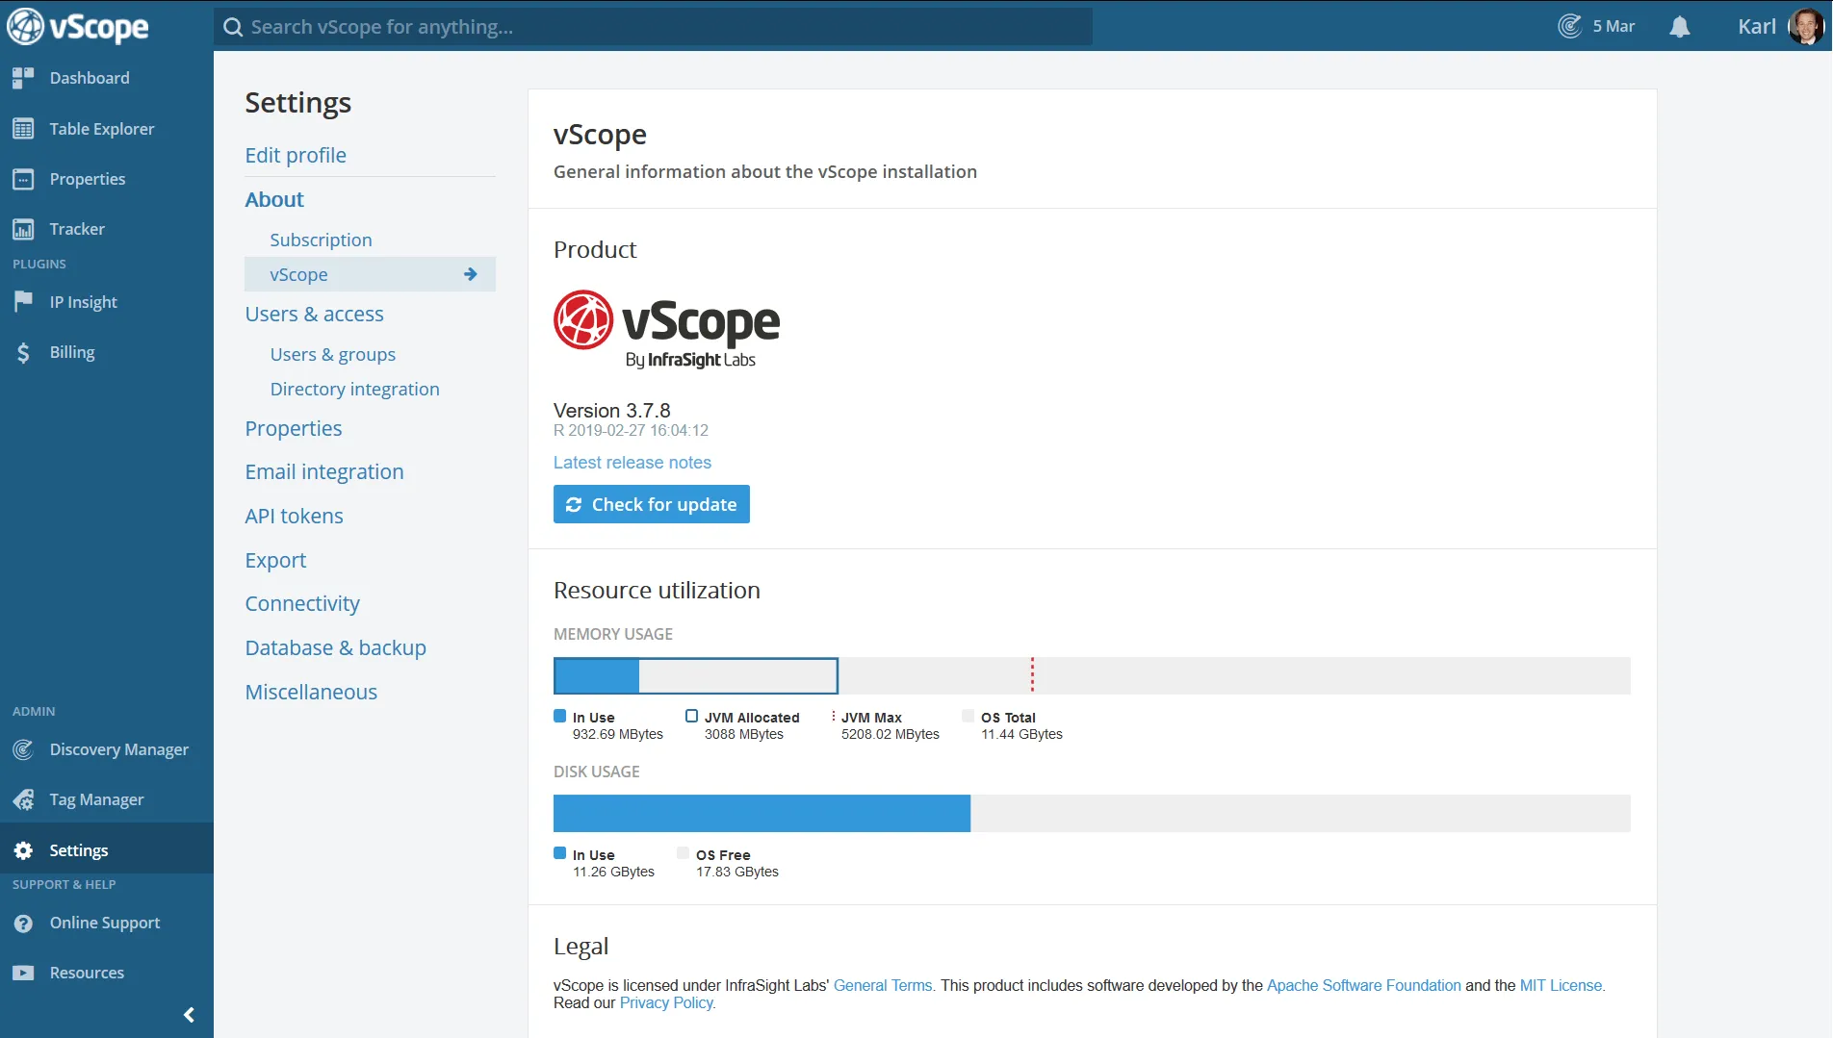Open Properties settings section

(294, 428)
